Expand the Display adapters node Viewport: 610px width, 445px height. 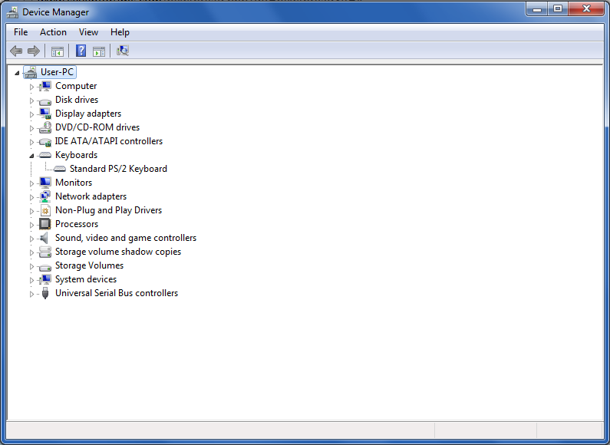[x=31, y=114]
